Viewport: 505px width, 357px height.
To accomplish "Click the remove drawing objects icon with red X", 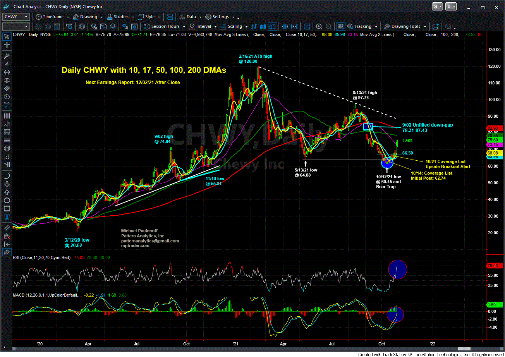I will click(7, 236).
